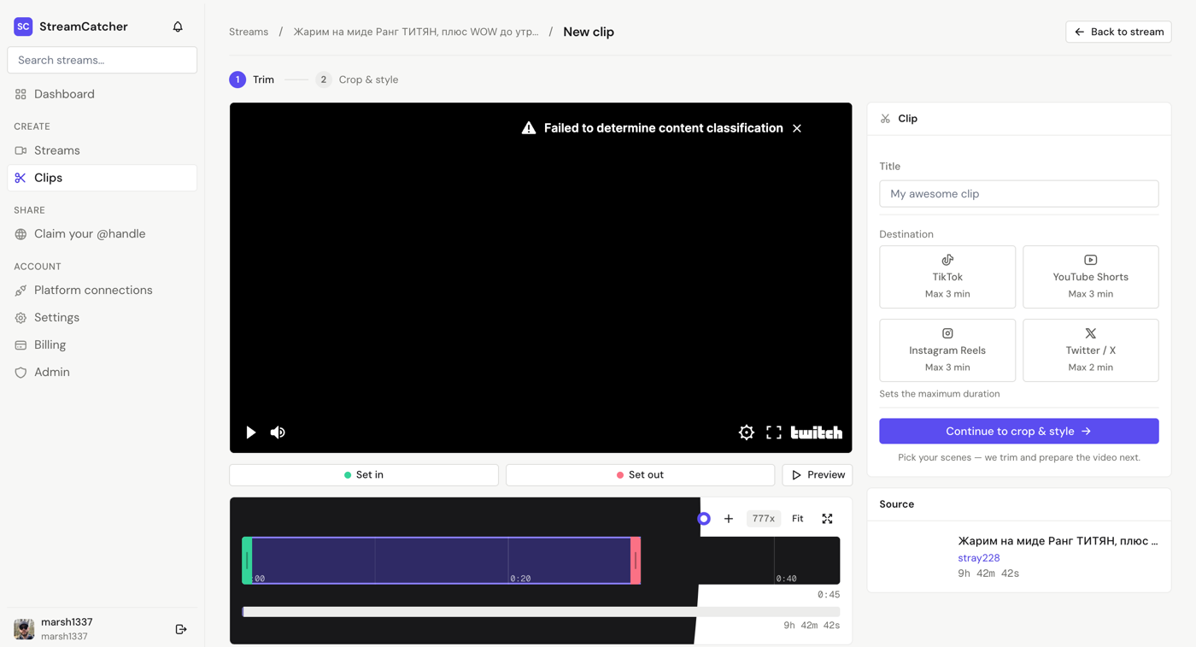Open Streams in the sidebar
The width and height of the screenshot is (1196, 647).
tap(103, 150)
